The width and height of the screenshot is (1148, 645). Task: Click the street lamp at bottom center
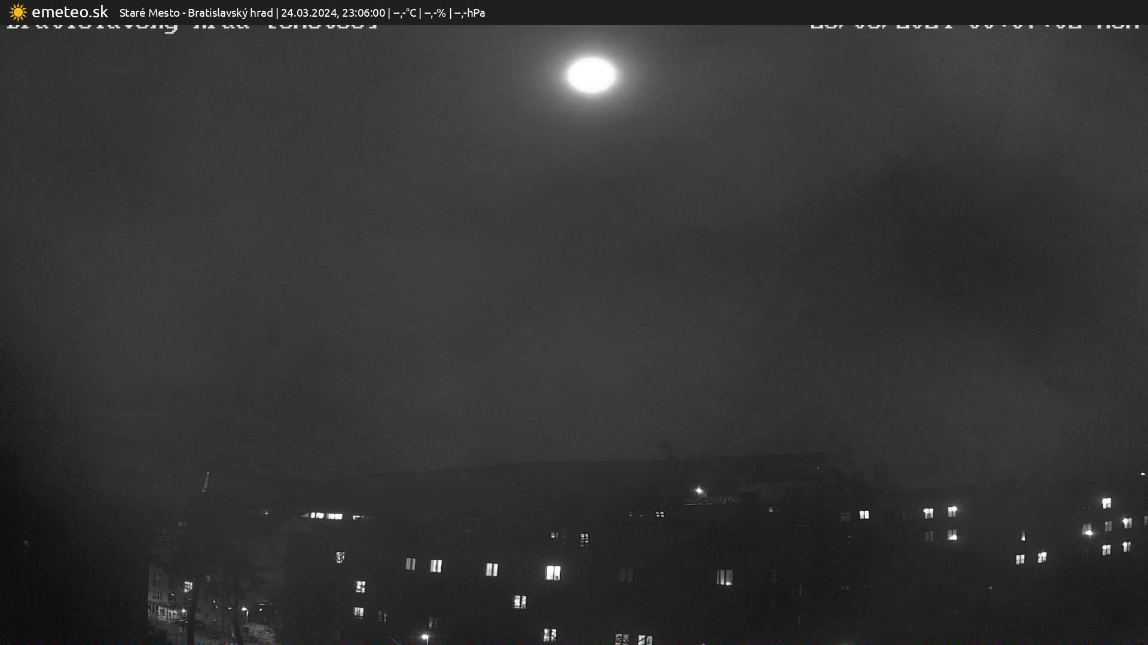pos(425,637)
